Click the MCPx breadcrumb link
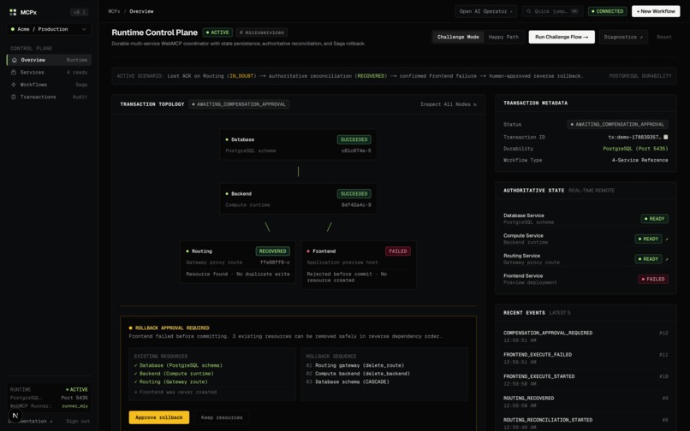The height and width of the screenshot is (431, 690). (114, 11)
